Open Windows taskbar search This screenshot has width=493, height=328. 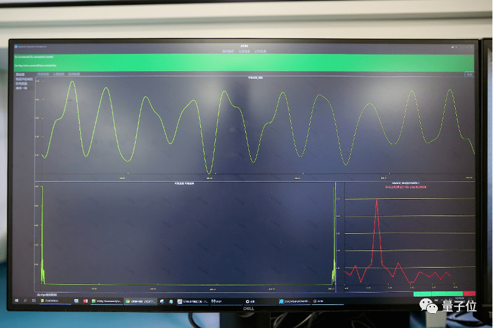(x=25, y=301)
